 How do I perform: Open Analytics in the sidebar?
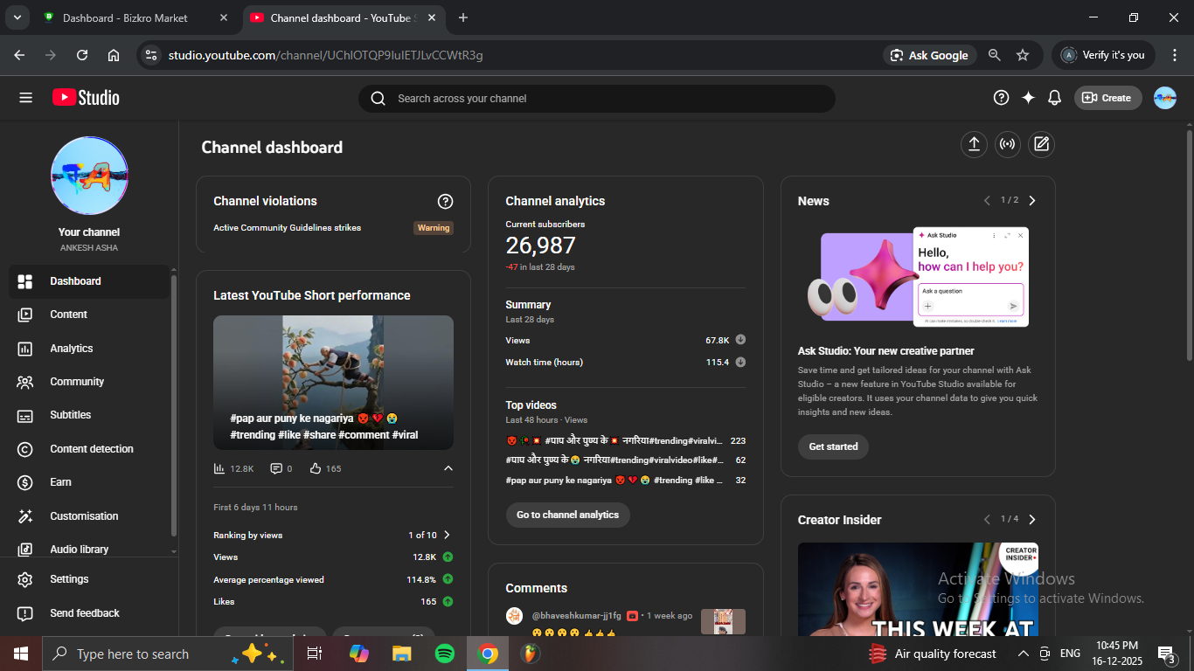coord(72,349)
